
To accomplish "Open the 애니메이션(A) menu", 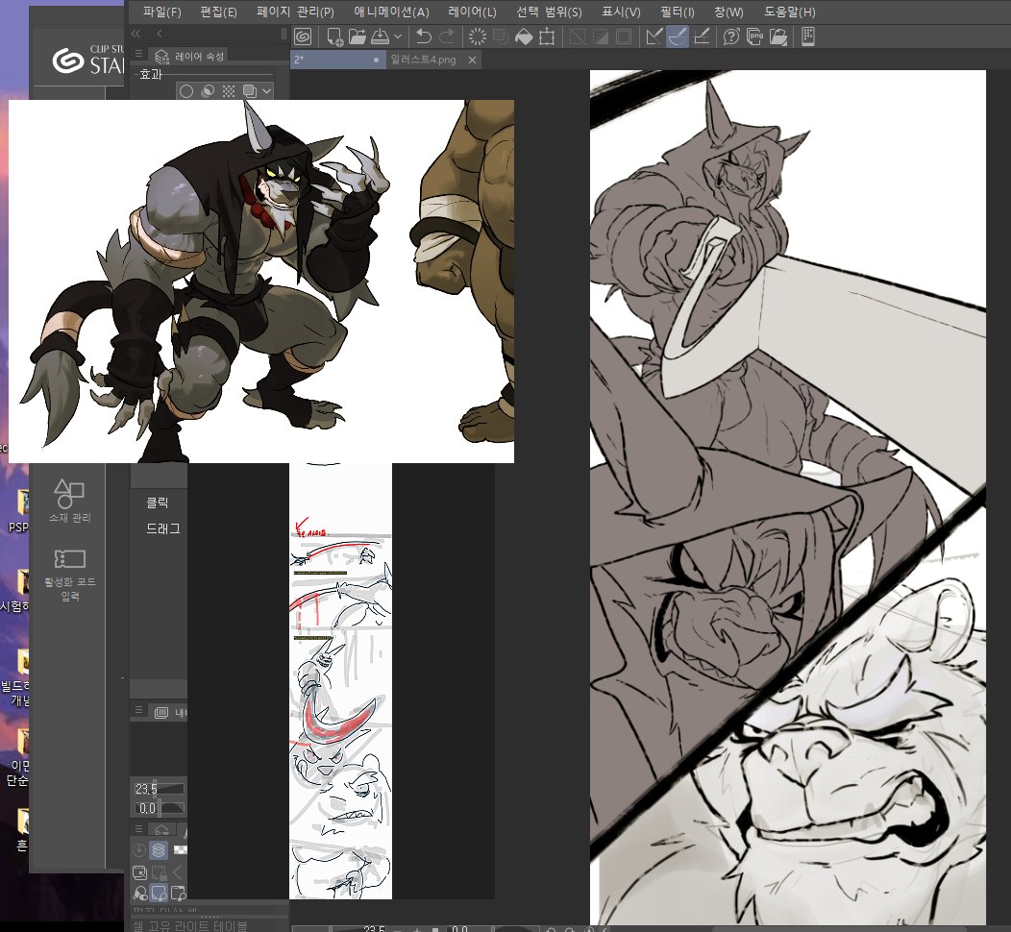I will pyautogui.click(x=391, y=12).
